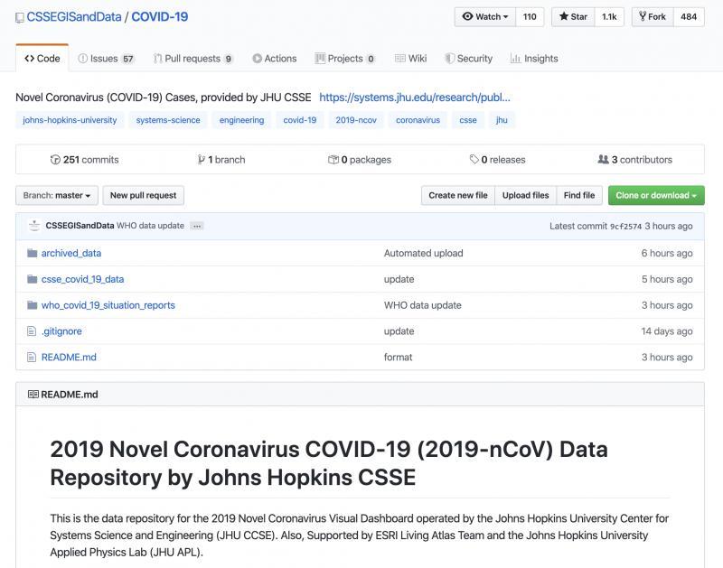Star this repository

tap(573, 17)
